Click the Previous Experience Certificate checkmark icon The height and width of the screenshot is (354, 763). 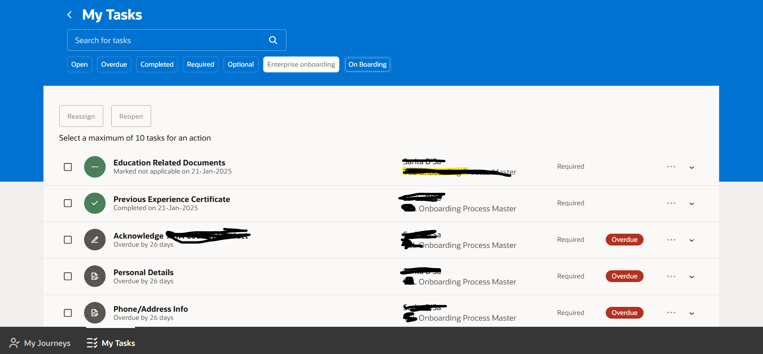[x=95, y=203]
